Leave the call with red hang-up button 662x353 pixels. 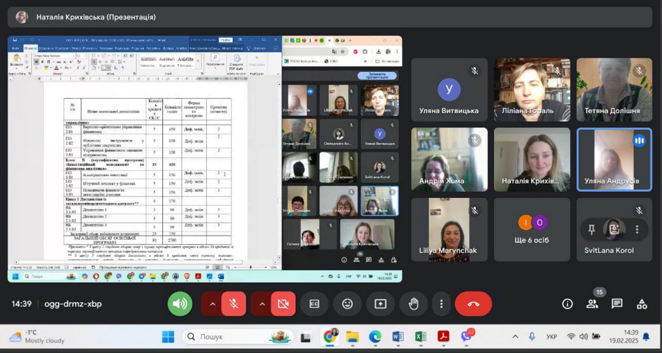click(x=473, y=304)
